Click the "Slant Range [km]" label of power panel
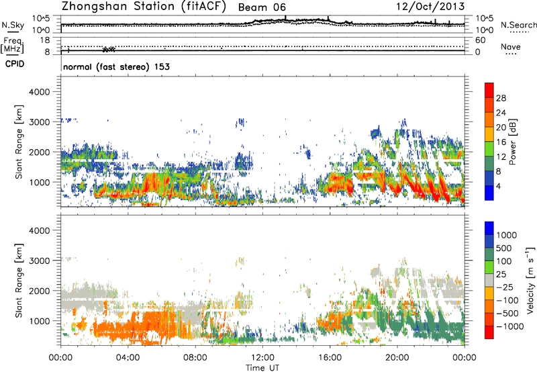Image resolution: width=537 pixels, height=372 pixels. click(19, 142)
